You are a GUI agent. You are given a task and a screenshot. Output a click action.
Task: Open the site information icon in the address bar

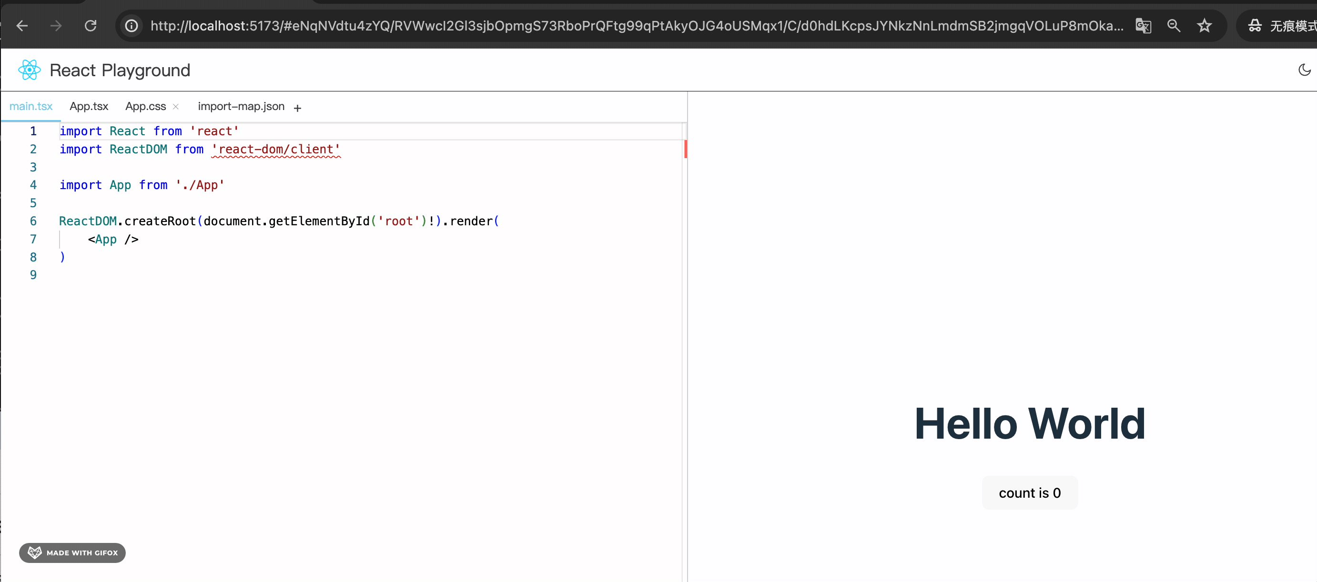pos(132,26)
